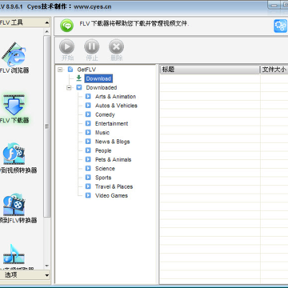Screen dimensions: 288x288
Task: Click the FLV 下载器 label text
Action: tap(14, 121)
